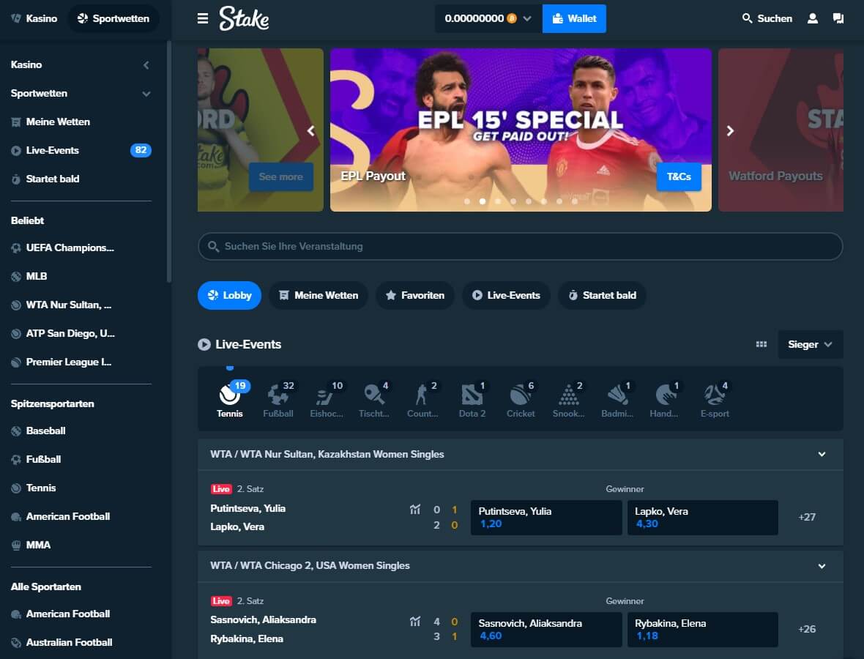Switch to the grid layout view icon
The height and width of the screenshot is (659, 864).
click(761, 344)
